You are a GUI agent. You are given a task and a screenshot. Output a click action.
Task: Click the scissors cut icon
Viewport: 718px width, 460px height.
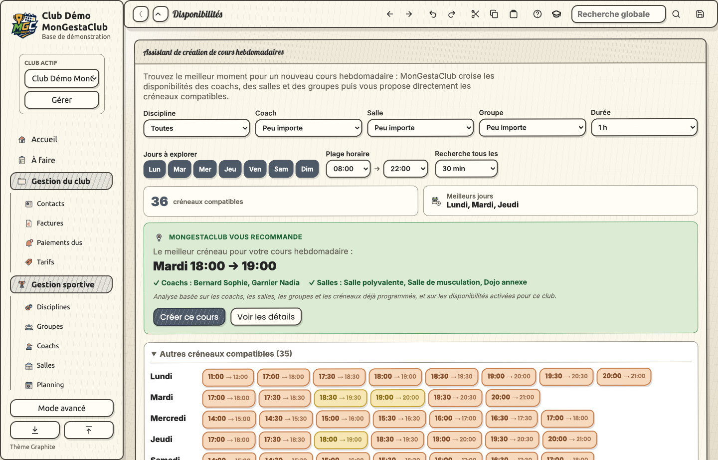coord(475,14)
